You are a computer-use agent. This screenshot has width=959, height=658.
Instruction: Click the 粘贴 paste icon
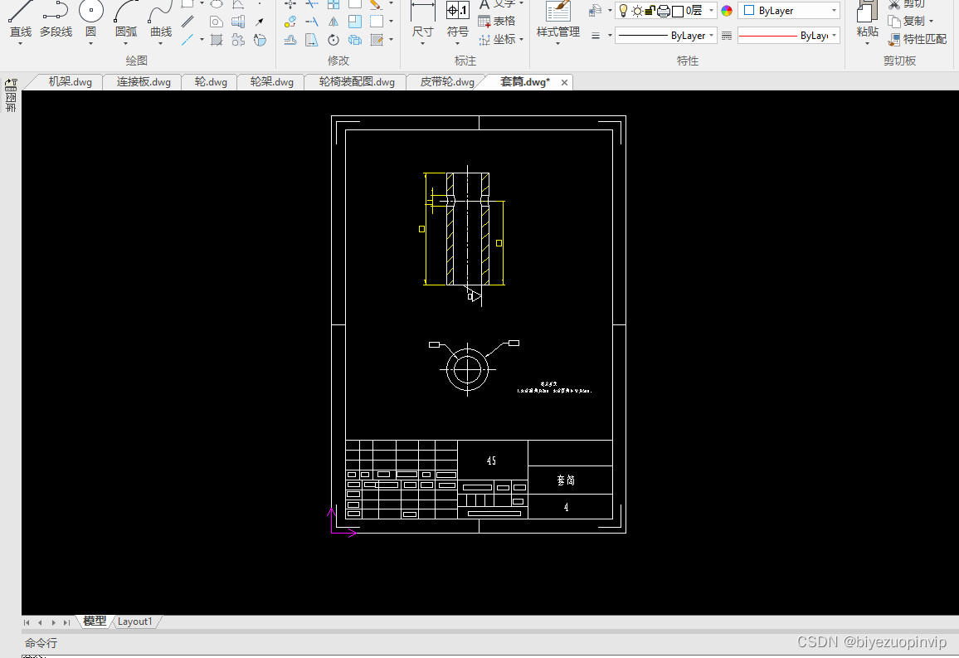pyautogui.click(x=867, y=18)
